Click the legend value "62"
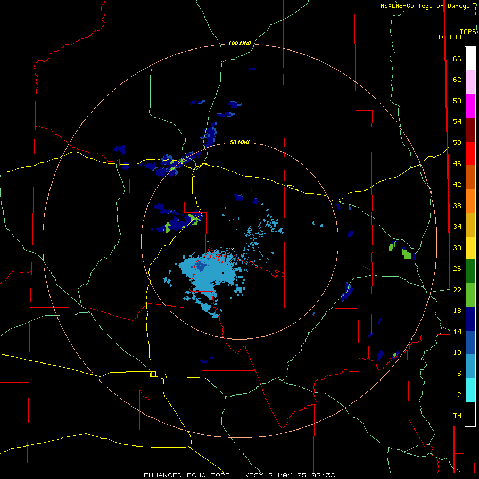This screenshot has height=479, width=479. tap(457, 80)
